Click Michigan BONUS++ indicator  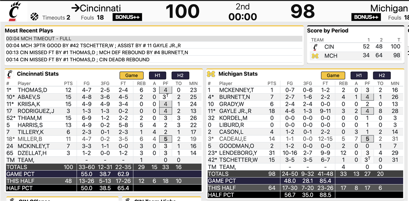366,17
